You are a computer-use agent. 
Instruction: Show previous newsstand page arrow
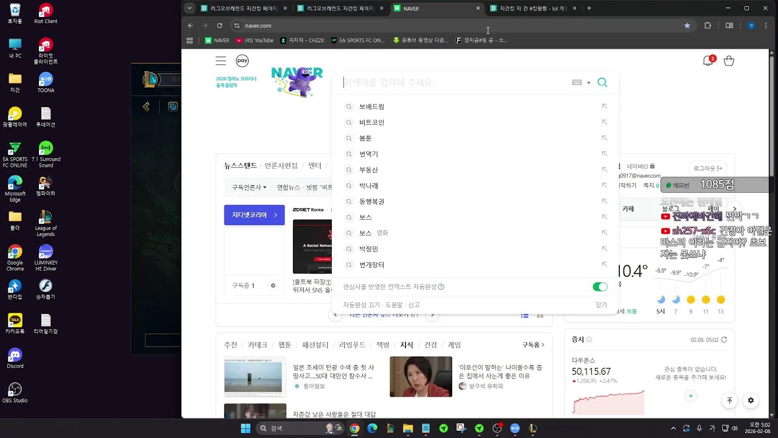(x=336, y=315)
